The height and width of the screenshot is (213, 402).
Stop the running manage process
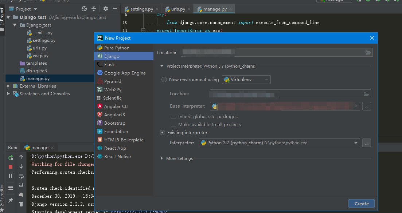pos(11,167)
